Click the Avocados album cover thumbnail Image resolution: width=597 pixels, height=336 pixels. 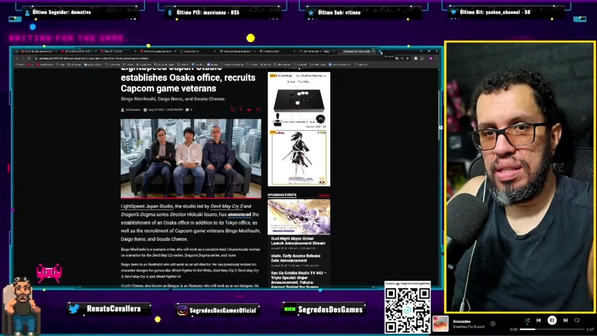pos(440,324)
